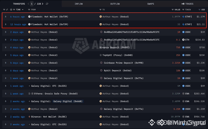Open Flowdesk: Hot Wallet in 6 hours row
Image resolution: width=208 pixels, height=129 pixels.
(x=50, y=17)
